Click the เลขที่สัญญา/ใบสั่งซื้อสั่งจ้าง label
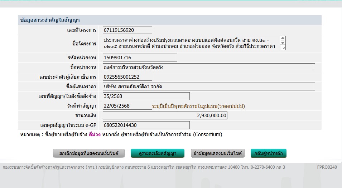The image size is (342, 188). coord(67,96)
